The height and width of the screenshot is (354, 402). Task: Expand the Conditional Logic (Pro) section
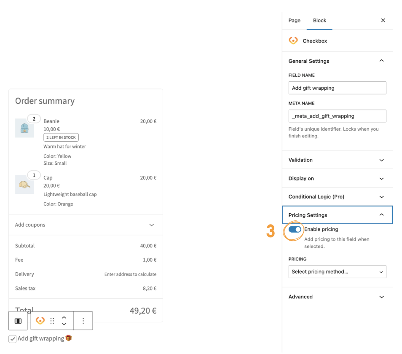pos(337,197)
